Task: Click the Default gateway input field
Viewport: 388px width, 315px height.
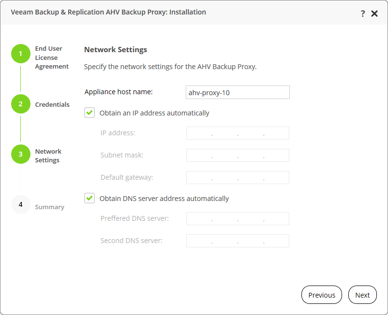Action: (x=238, y=178)
